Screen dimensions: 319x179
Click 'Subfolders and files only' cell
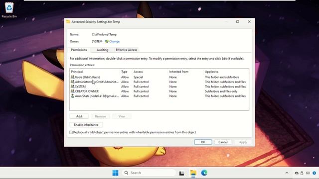(221, 91)
